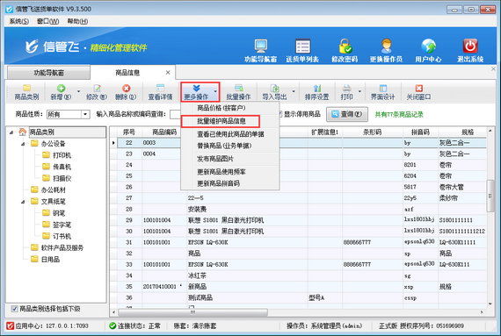Select 批量维护商品信息 menu entry
Viewport: 501px width, 336px height.
point(221,121)
